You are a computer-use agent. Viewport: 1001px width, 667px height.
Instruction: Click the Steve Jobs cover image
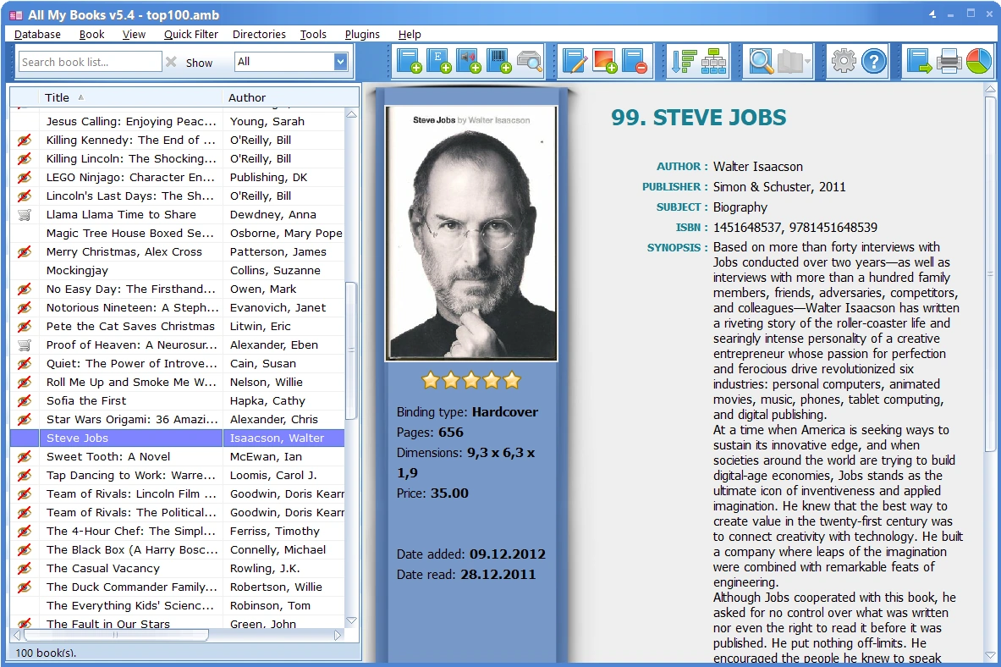[x=471, y=234]
